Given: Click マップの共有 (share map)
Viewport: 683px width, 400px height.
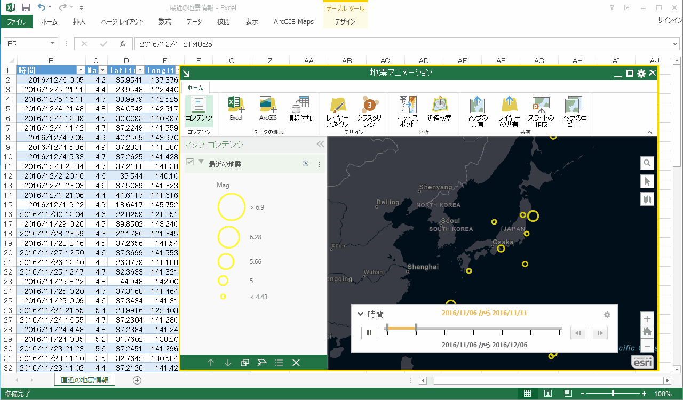Looking at the screenshot, I should pyautogui.click(x=477, y=113).
